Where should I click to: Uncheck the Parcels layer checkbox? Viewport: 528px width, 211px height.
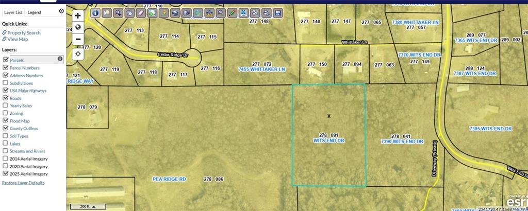[5, 60]
